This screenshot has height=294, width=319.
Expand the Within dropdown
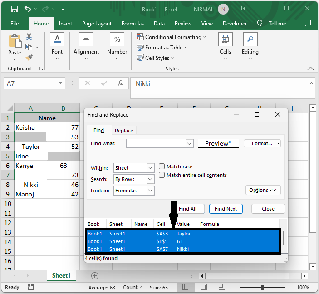(x=151, y=168)
